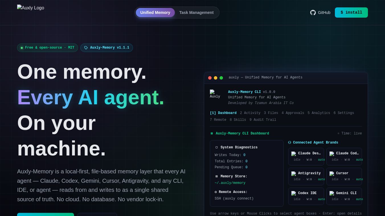Click the Gemini CLI agent icon
The width and height of the screenshot is (385, 216).
[332, 194]
